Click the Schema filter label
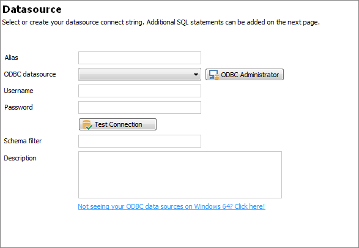This screenshot has height=248, width=359. click(x=23, y=141)
